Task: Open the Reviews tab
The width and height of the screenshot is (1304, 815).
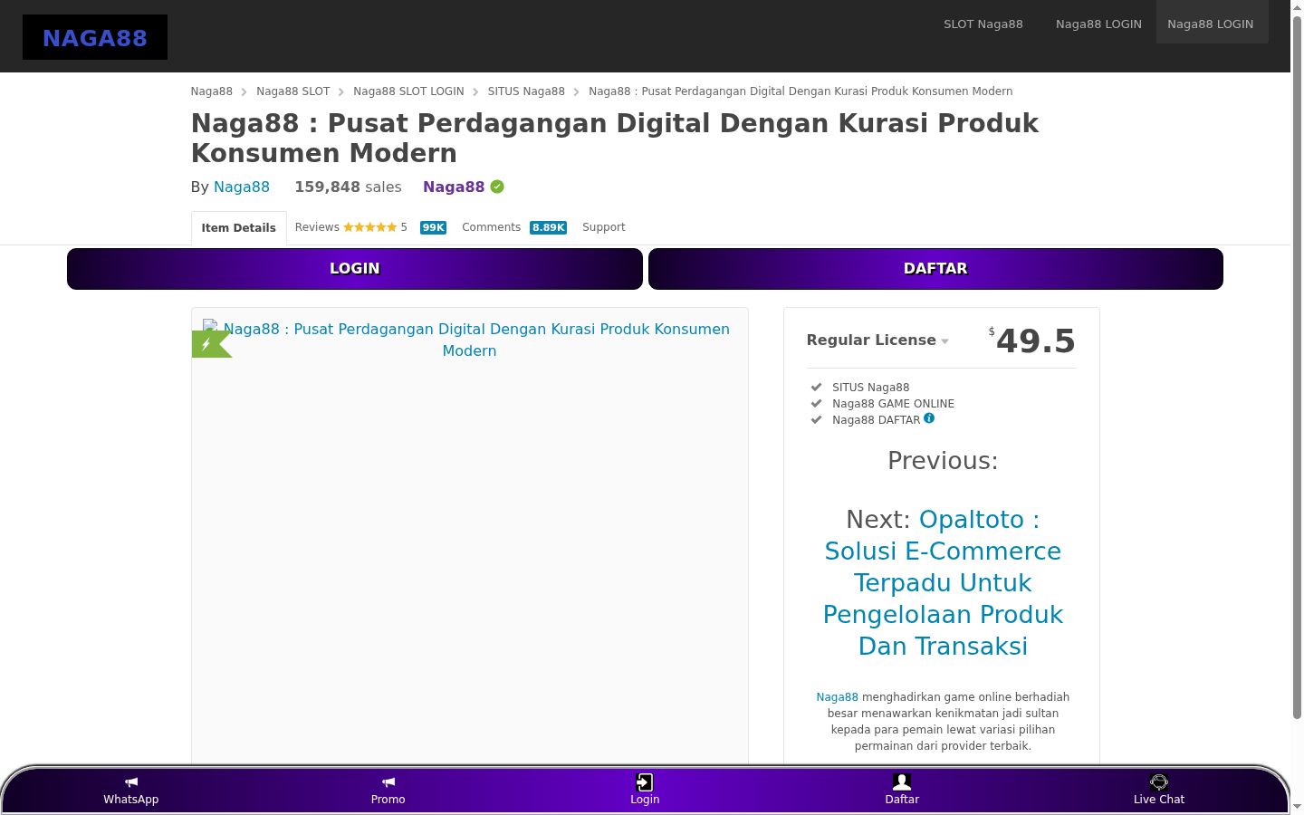Action: point(317,227)
